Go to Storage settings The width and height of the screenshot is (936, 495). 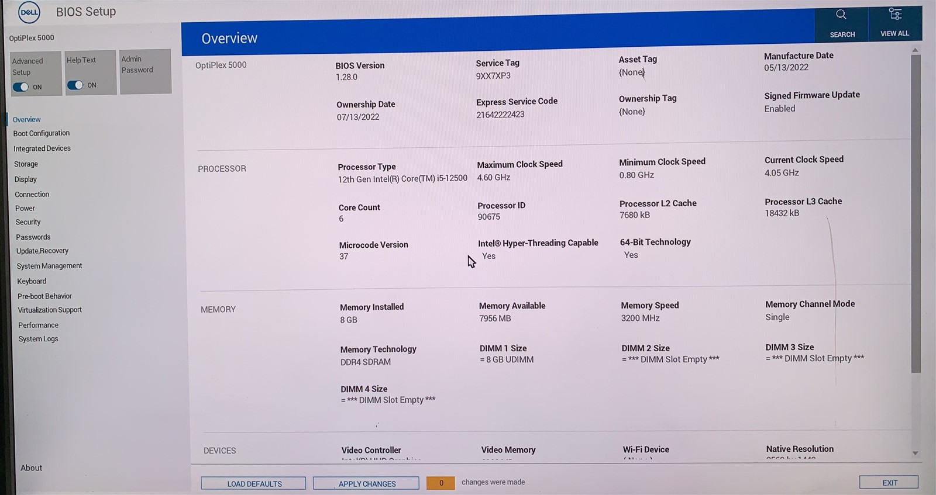pyautogui.click(x=26, y=164)
